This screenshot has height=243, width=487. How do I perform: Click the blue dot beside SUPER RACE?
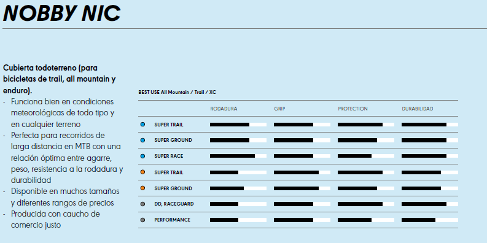tap(142, 156)
